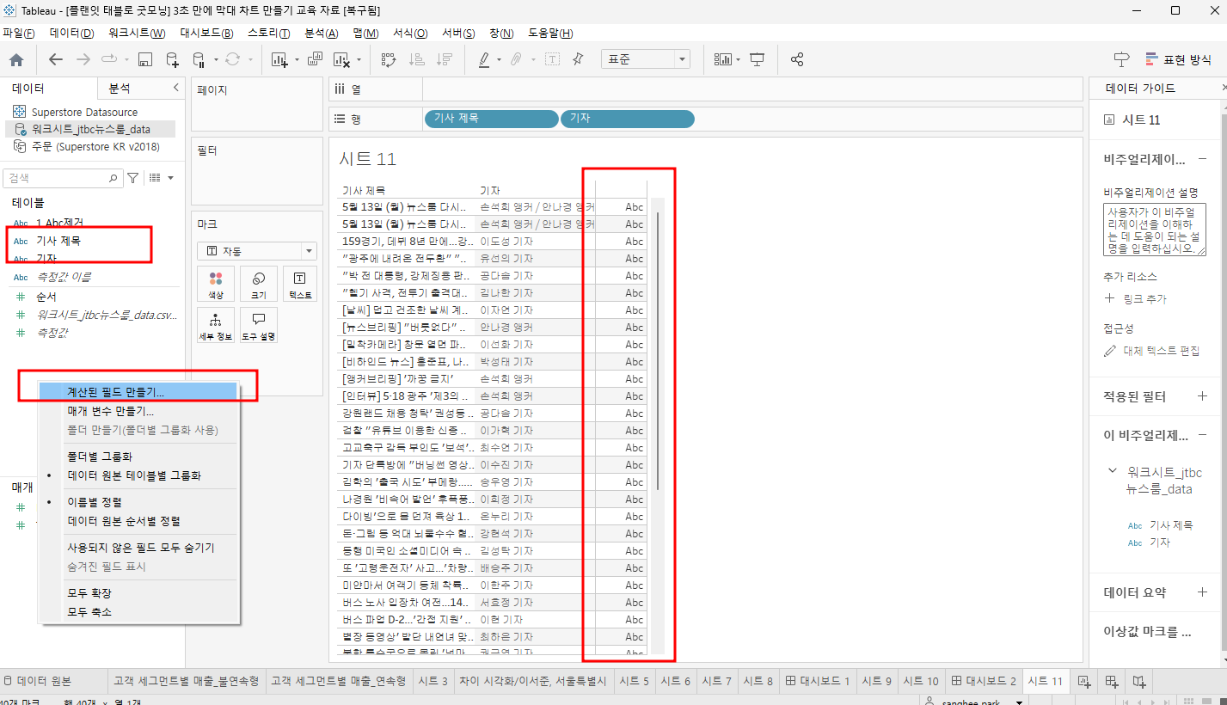This screenshot has height=705, width=1227.
Task: Collapse 워크시트_jtbc 뉴스룸_data tree chevron
Action: click(1113, 471)
